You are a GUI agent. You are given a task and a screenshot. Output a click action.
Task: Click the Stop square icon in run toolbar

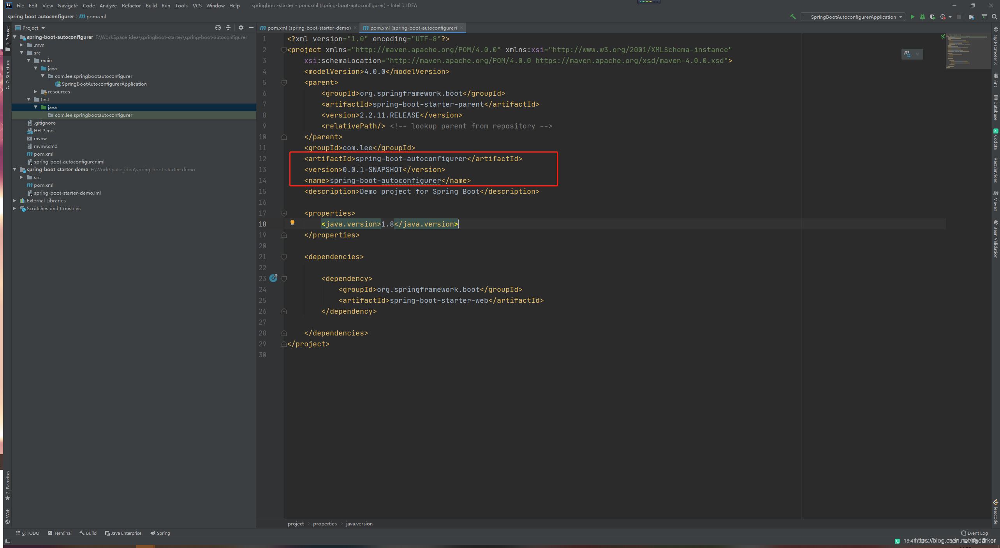(x=959, y=17)
